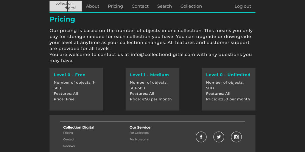Select the Level 1 - Medium pricing card
The width and height of the screenshot is (305, 152).
click(152, 89)
